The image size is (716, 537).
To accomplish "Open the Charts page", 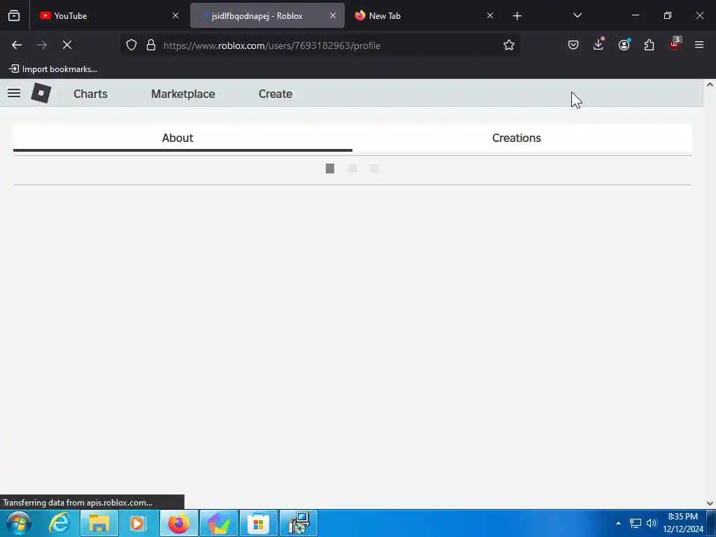I will pyautogui.click(x=90, y=94).
